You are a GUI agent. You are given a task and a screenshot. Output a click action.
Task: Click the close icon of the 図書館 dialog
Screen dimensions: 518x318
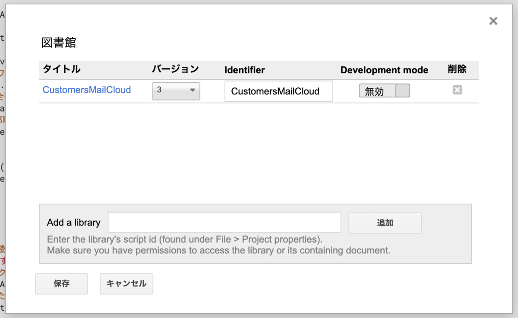pyautogui.click(x=493, y=21)
